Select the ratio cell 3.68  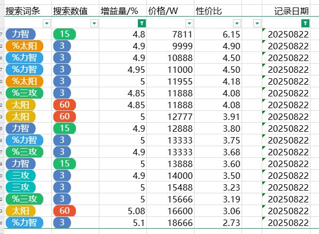218,152
